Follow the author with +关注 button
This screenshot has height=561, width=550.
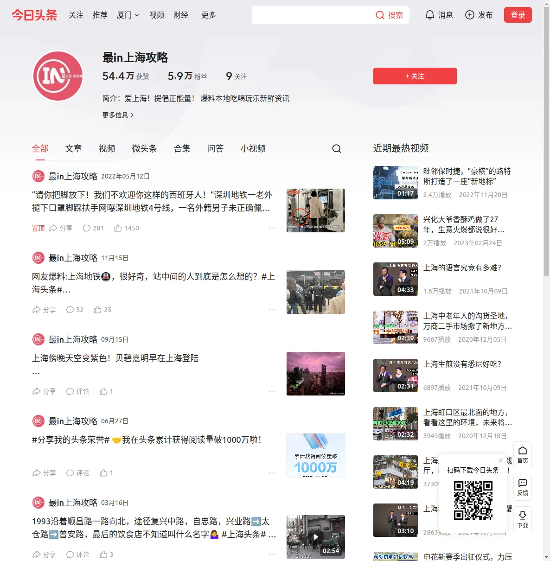click(415, 76)
